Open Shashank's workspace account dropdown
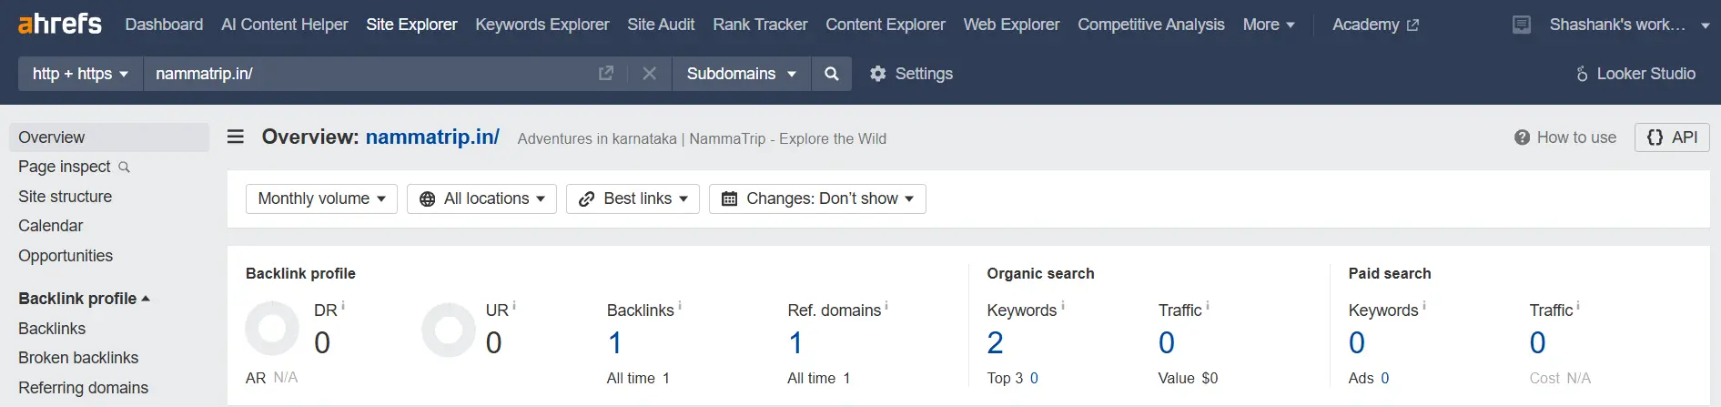The image size is (1721, 407). tap(1629, 25)
